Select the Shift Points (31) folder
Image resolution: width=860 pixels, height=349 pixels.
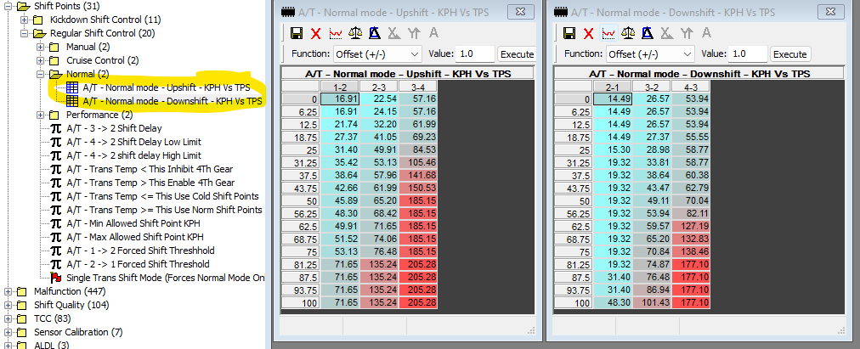66,6
